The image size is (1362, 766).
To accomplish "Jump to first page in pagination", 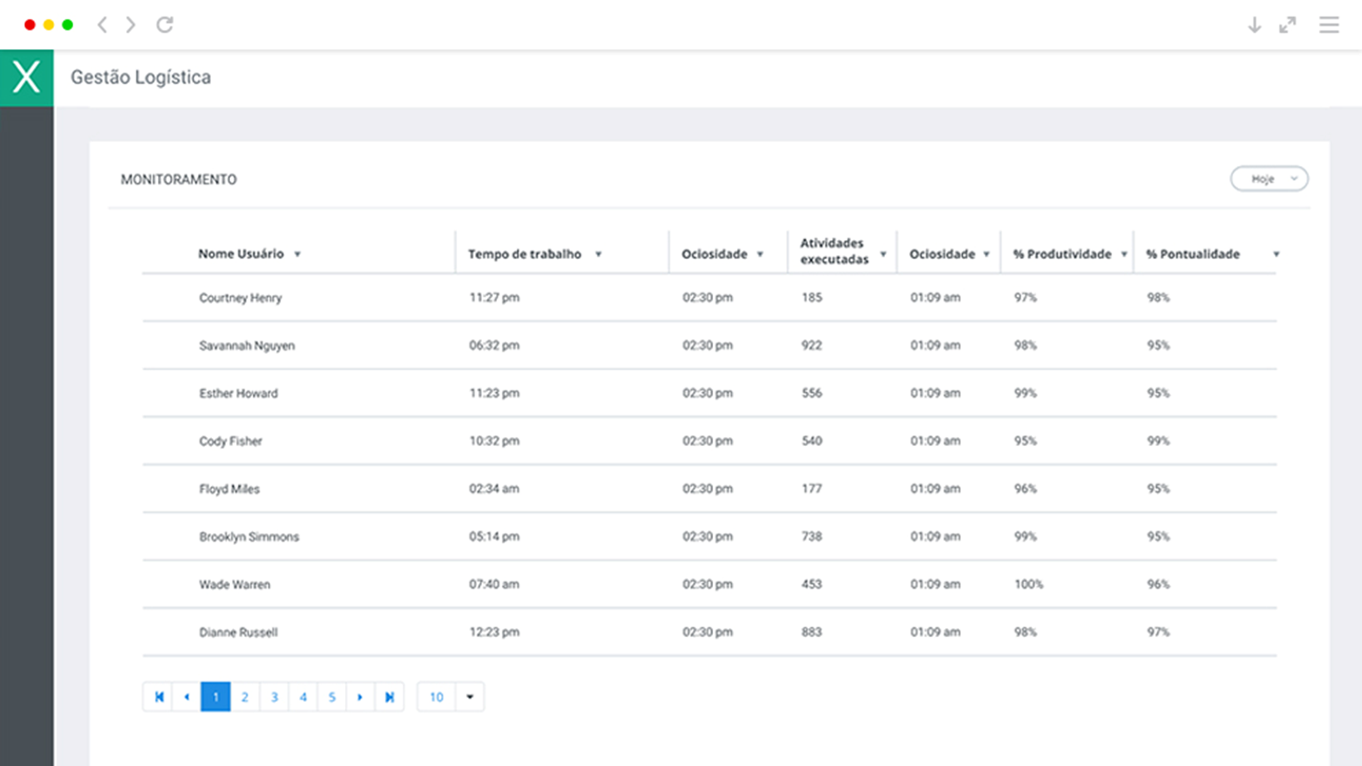I will point(159,697).
